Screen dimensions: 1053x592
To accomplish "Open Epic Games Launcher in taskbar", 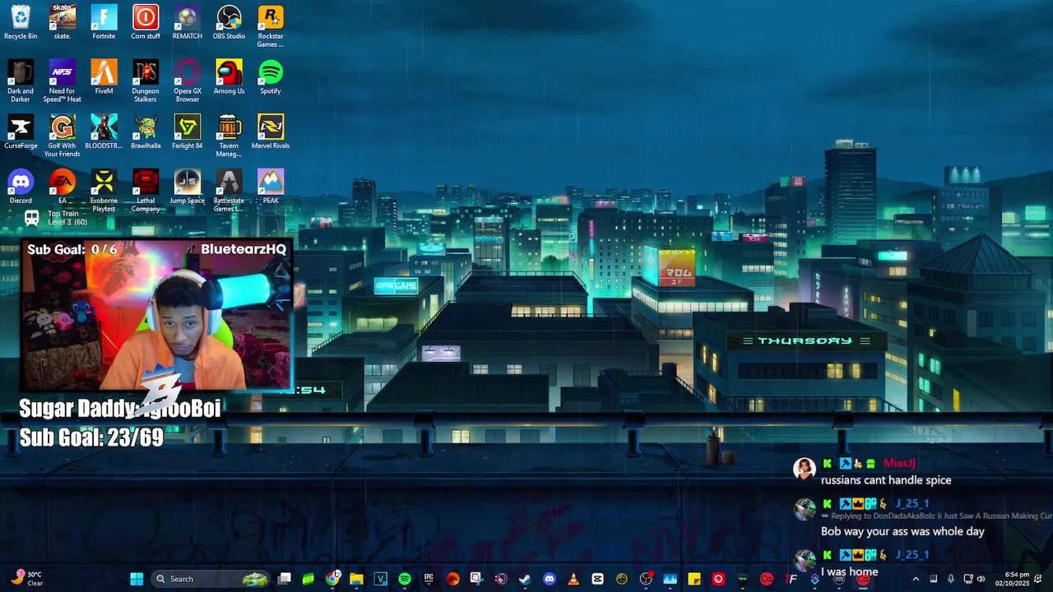I will coord(429,579).
